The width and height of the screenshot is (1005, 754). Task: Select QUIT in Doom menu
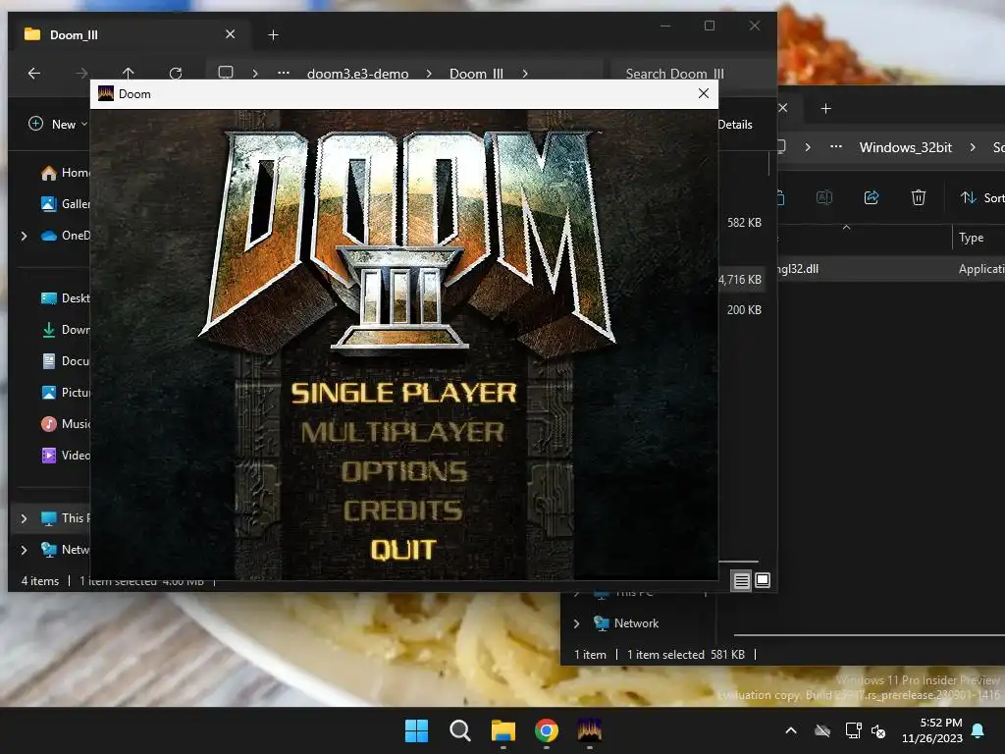point(403,550)
